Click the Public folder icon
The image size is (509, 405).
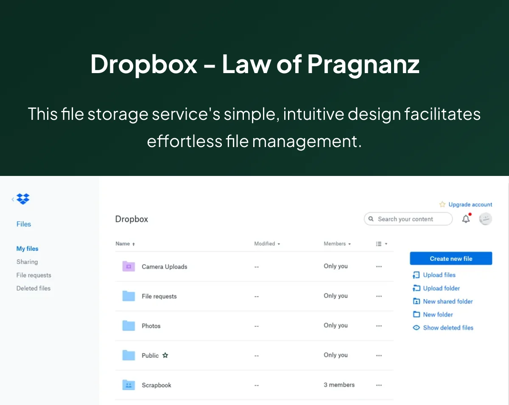pos(129,355)
